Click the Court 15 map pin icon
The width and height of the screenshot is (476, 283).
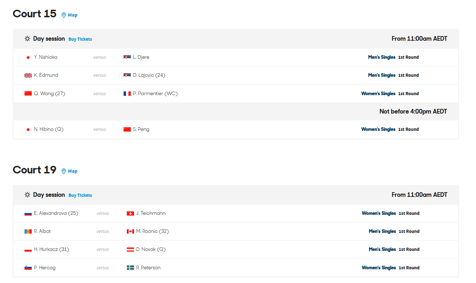pyautogui.click(x=64, y=15)
